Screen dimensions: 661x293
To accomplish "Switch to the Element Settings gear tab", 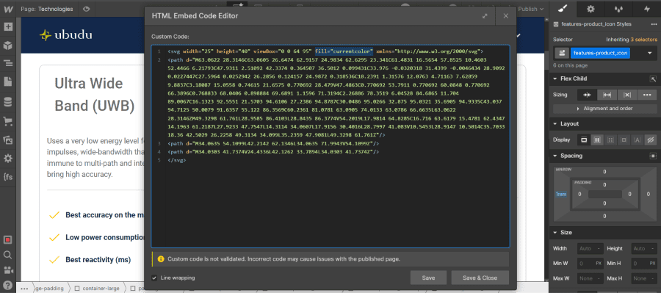I will click(591, 9).
